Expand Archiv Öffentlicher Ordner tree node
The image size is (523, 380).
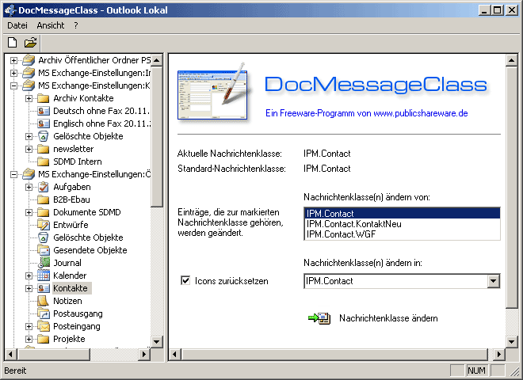(x=13, y=60)
